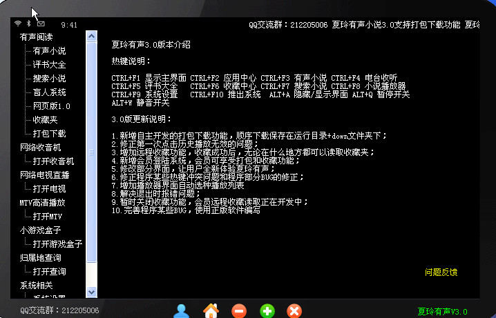Open 打开游戏盒子 item

tap(57, 244)
